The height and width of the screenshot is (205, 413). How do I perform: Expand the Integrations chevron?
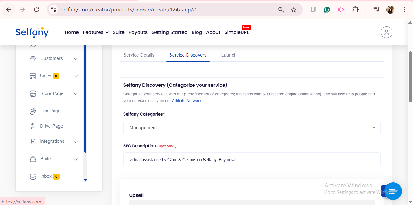coord(76,142)
